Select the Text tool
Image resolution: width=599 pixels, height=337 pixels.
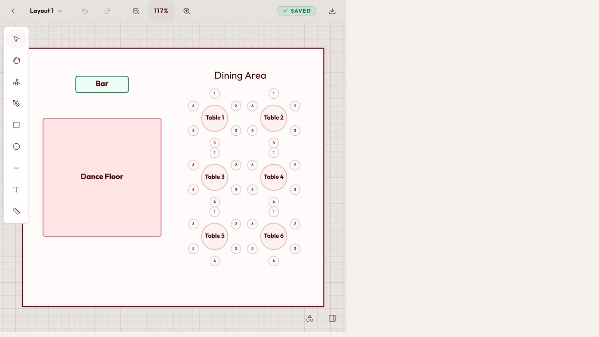tap(16, 190)
